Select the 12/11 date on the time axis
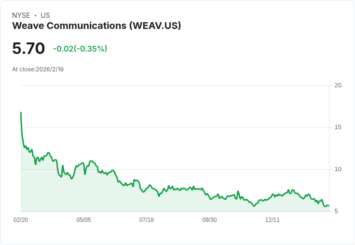The height and width of the screenshot is (245, 355). point(273,220)
